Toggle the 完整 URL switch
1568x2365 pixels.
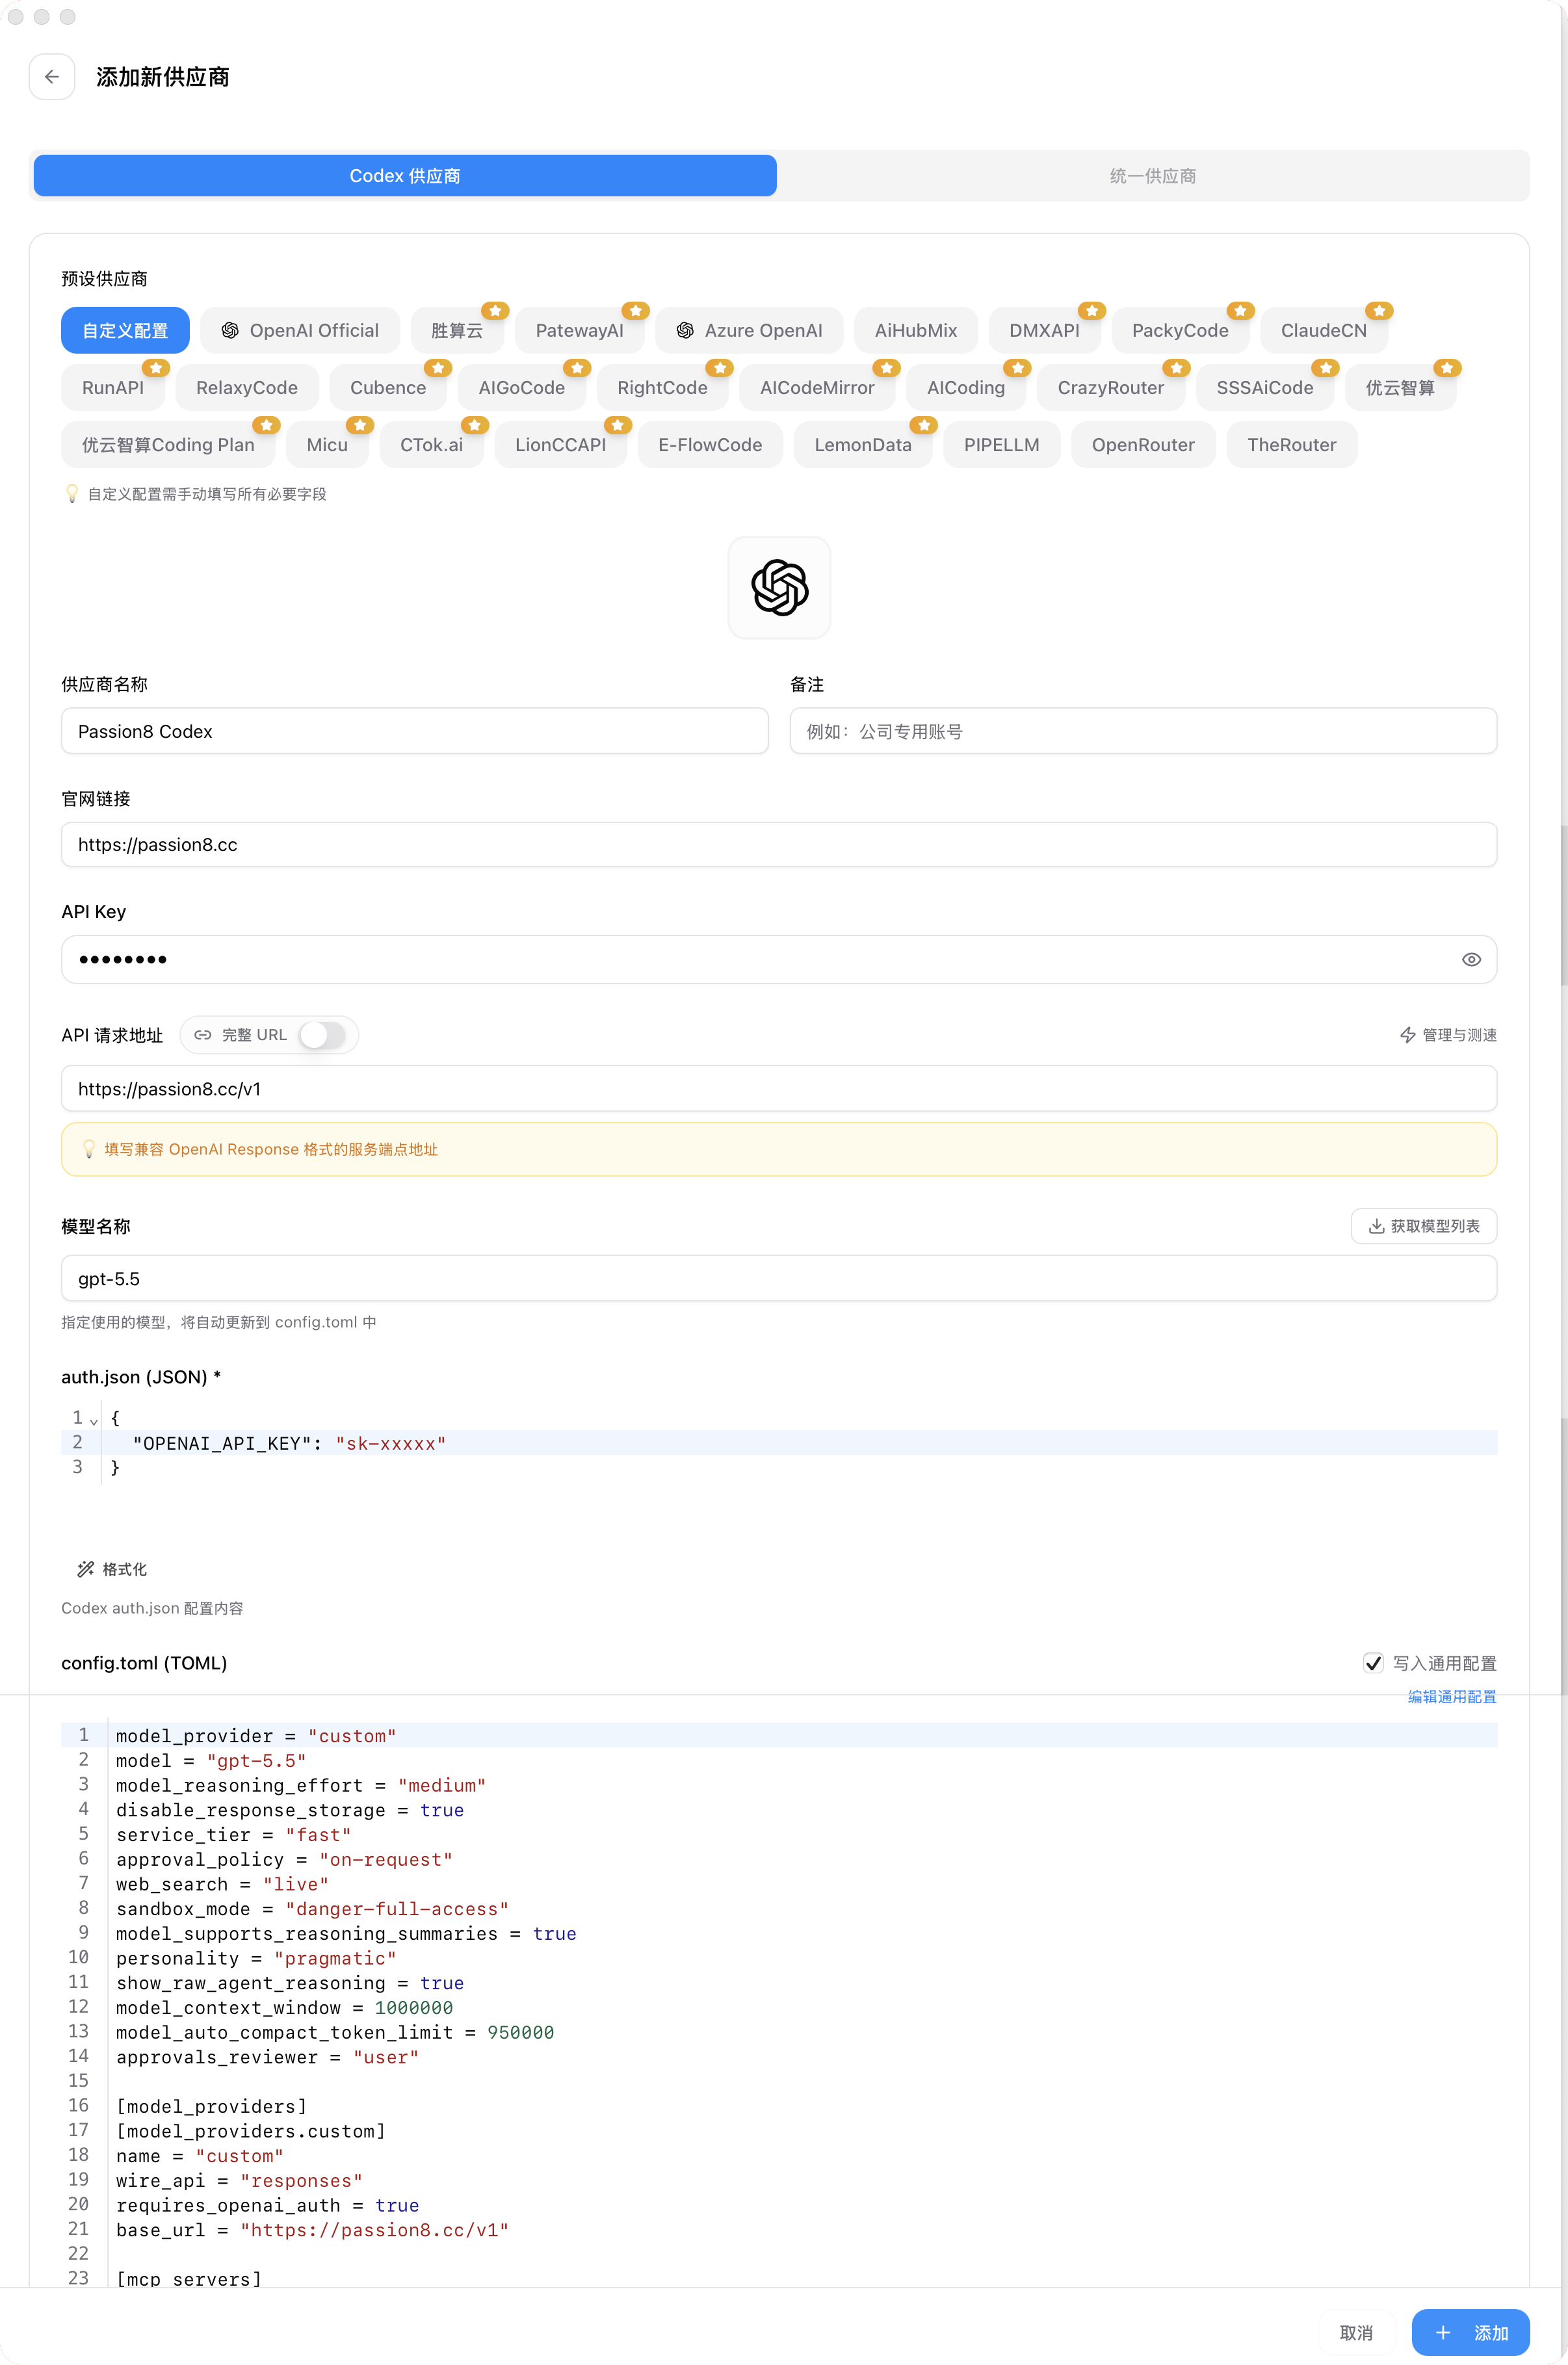point(322,1035)
